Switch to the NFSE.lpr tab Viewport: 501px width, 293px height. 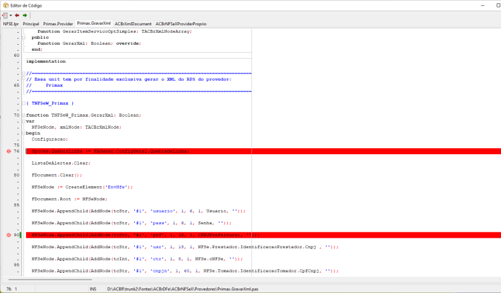pos(11,23)
